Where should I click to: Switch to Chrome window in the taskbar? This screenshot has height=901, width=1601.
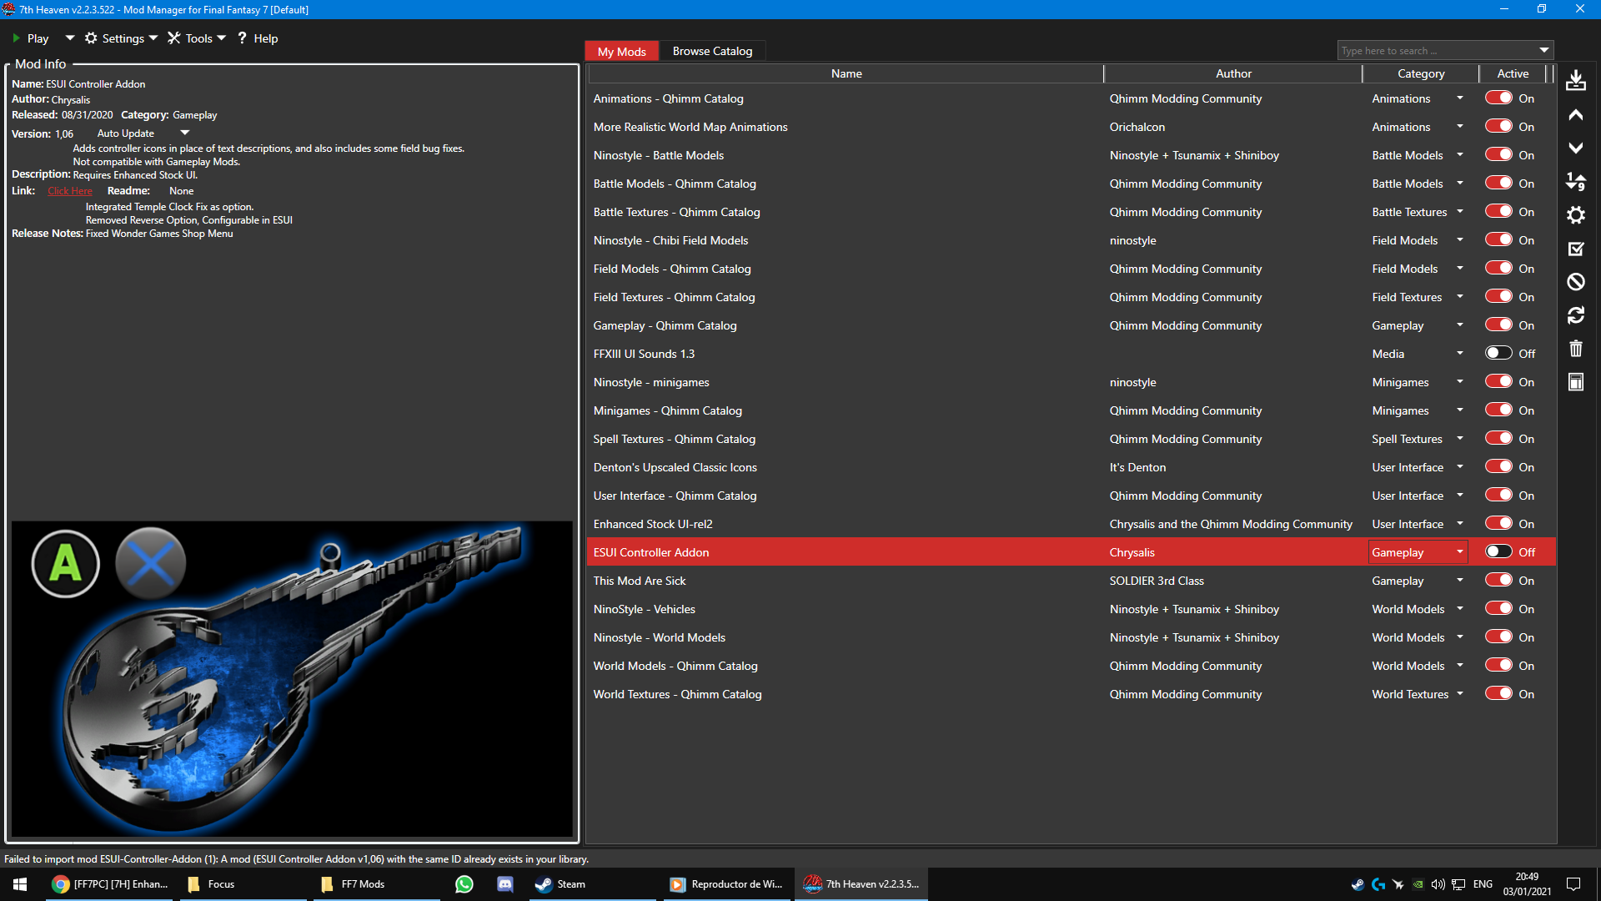pos(110,884)
